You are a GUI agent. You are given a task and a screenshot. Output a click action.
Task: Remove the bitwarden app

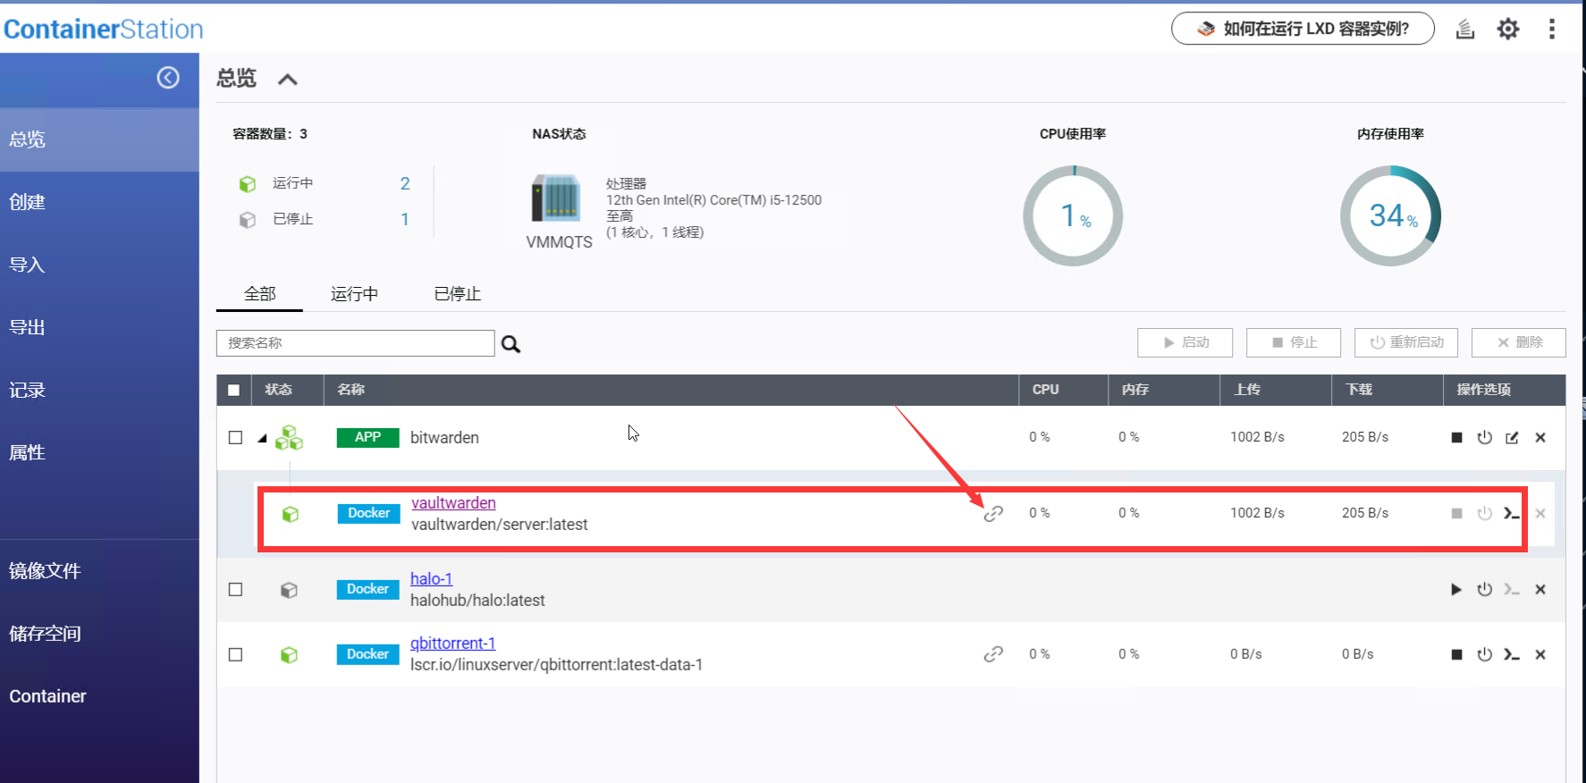tap(1540, 438)
